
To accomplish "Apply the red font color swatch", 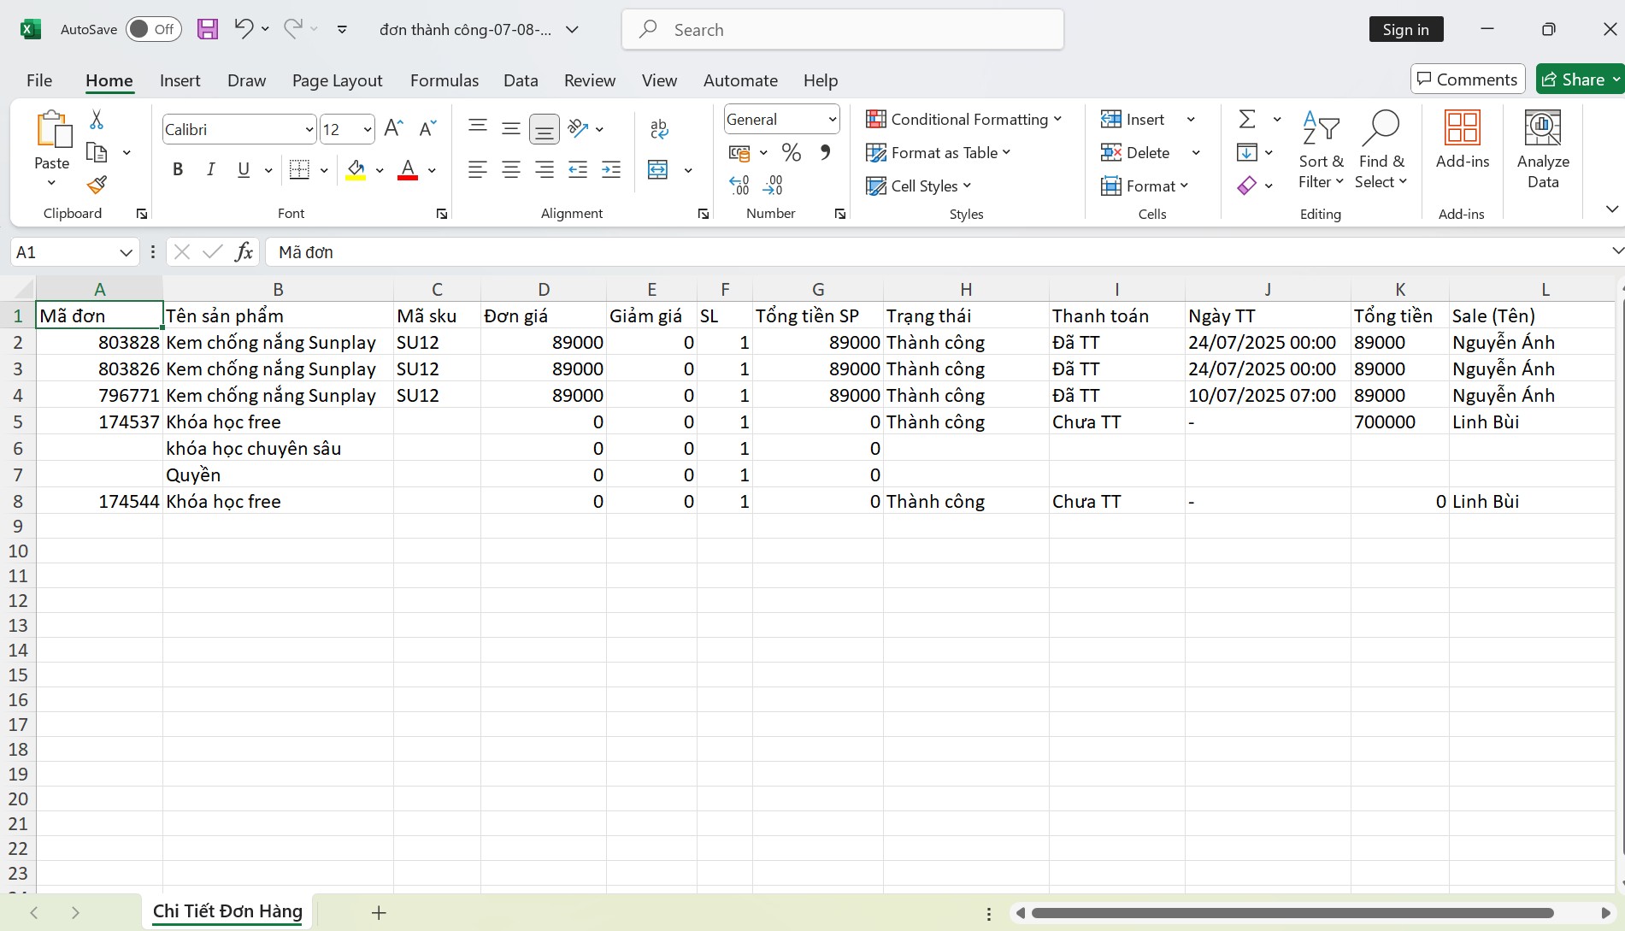I will pos(408,178).
